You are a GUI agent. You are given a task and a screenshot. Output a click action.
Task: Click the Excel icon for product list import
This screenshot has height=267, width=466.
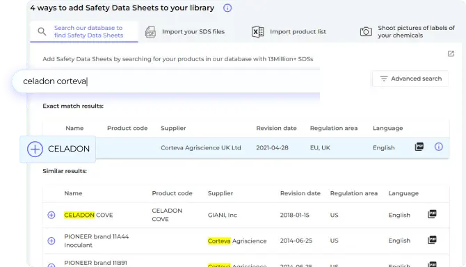coord(257,32)
